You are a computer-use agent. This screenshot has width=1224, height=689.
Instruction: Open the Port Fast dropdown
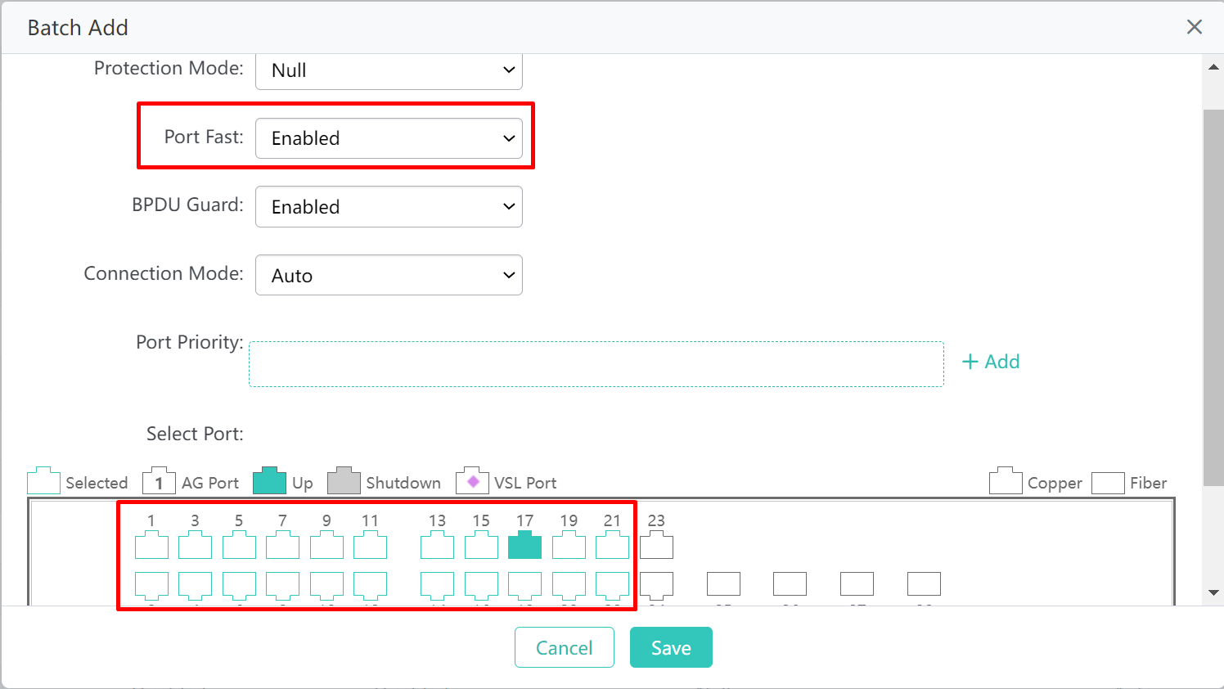[x=389, y=138]
